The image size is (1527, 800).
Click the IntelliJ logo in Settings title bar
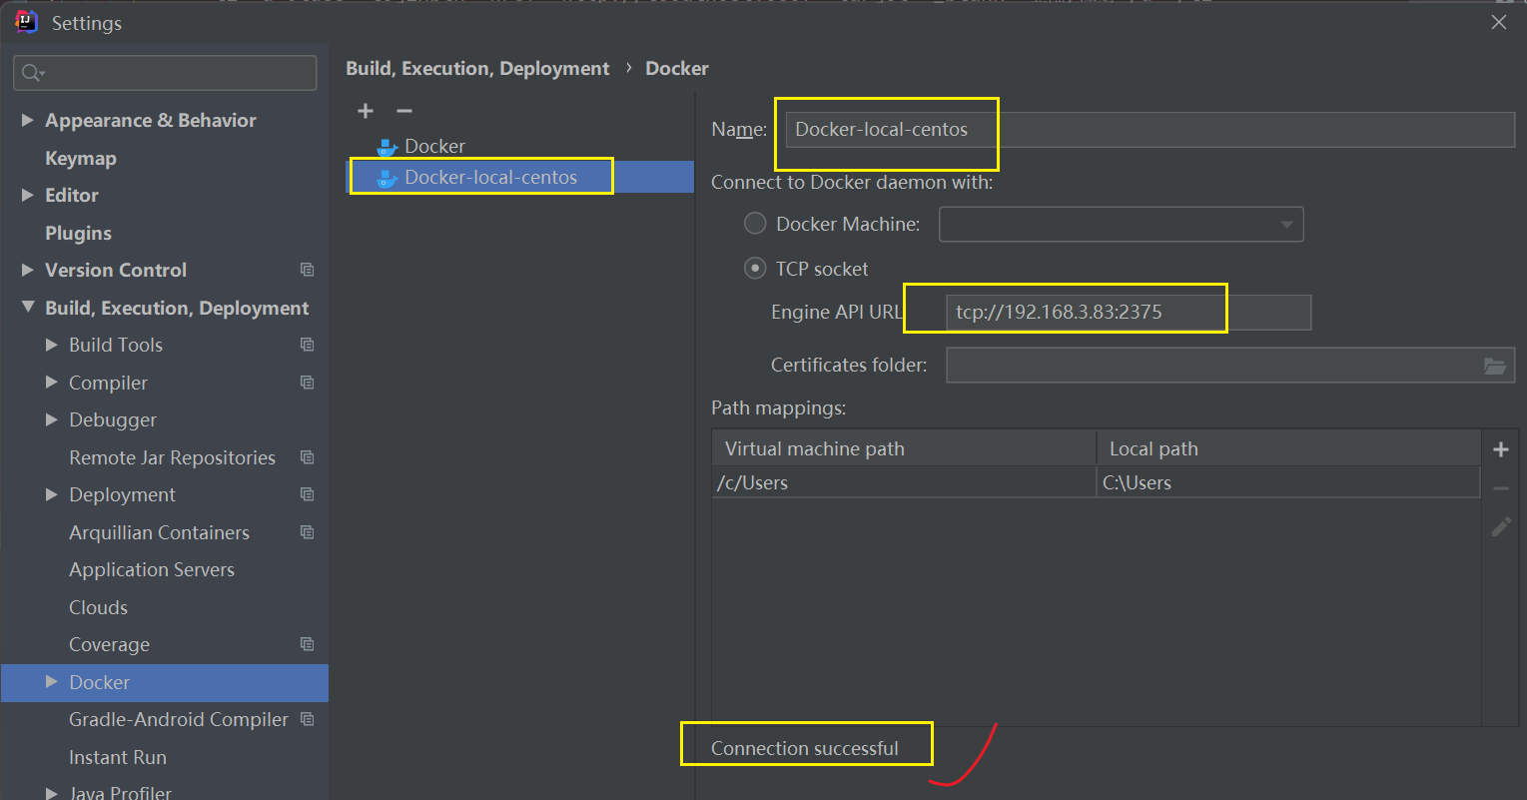click(27, 22)
